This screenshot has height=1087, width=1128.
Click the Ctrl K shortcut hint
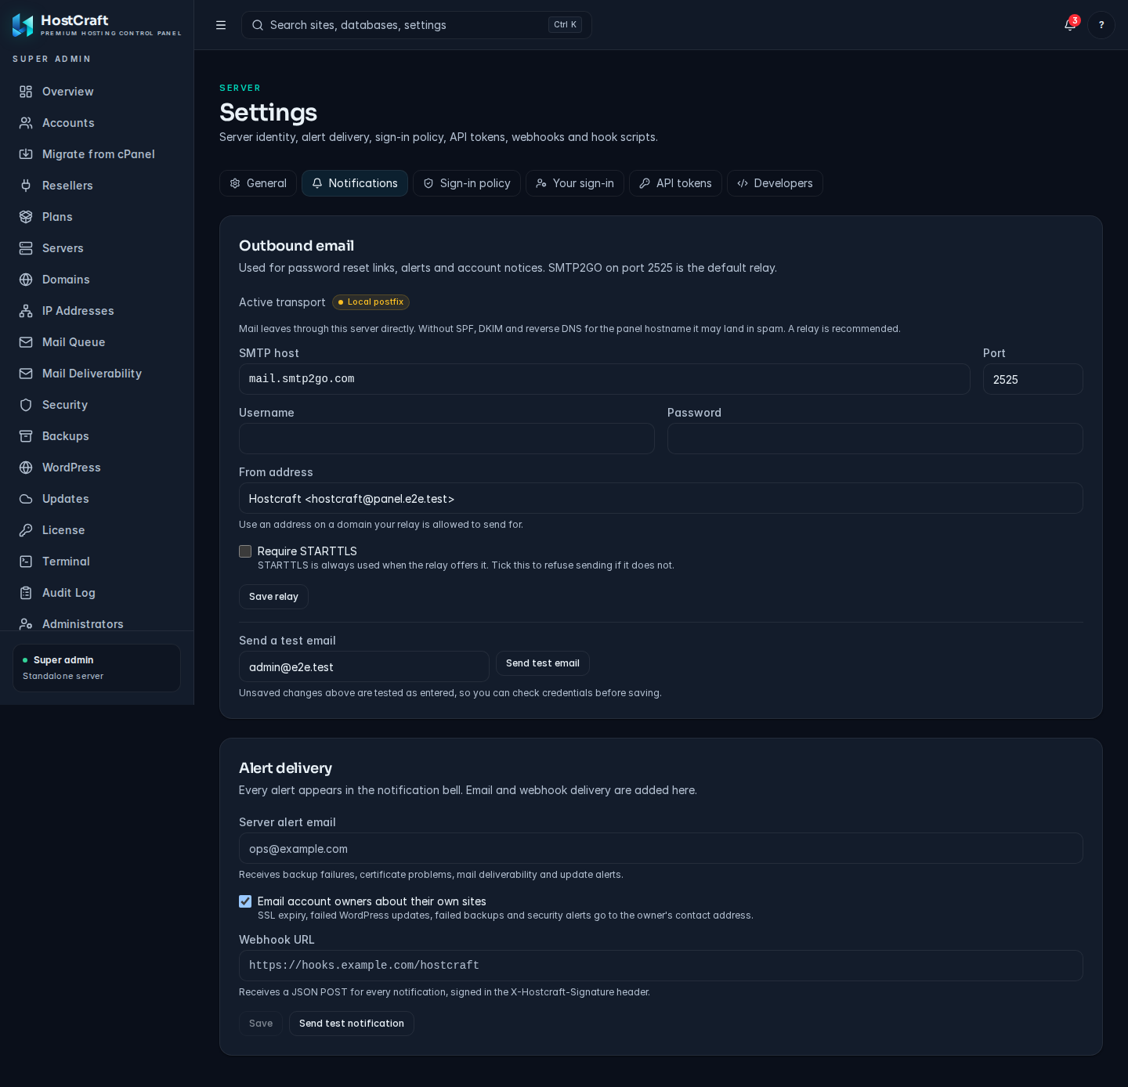(565, 25)
